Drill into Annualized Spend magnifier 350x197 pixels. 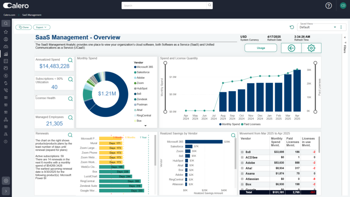click(x=70, y=60)
